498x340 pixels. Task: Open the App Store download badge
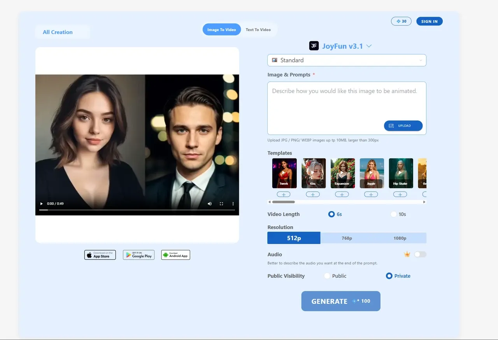tap(100, 255)
